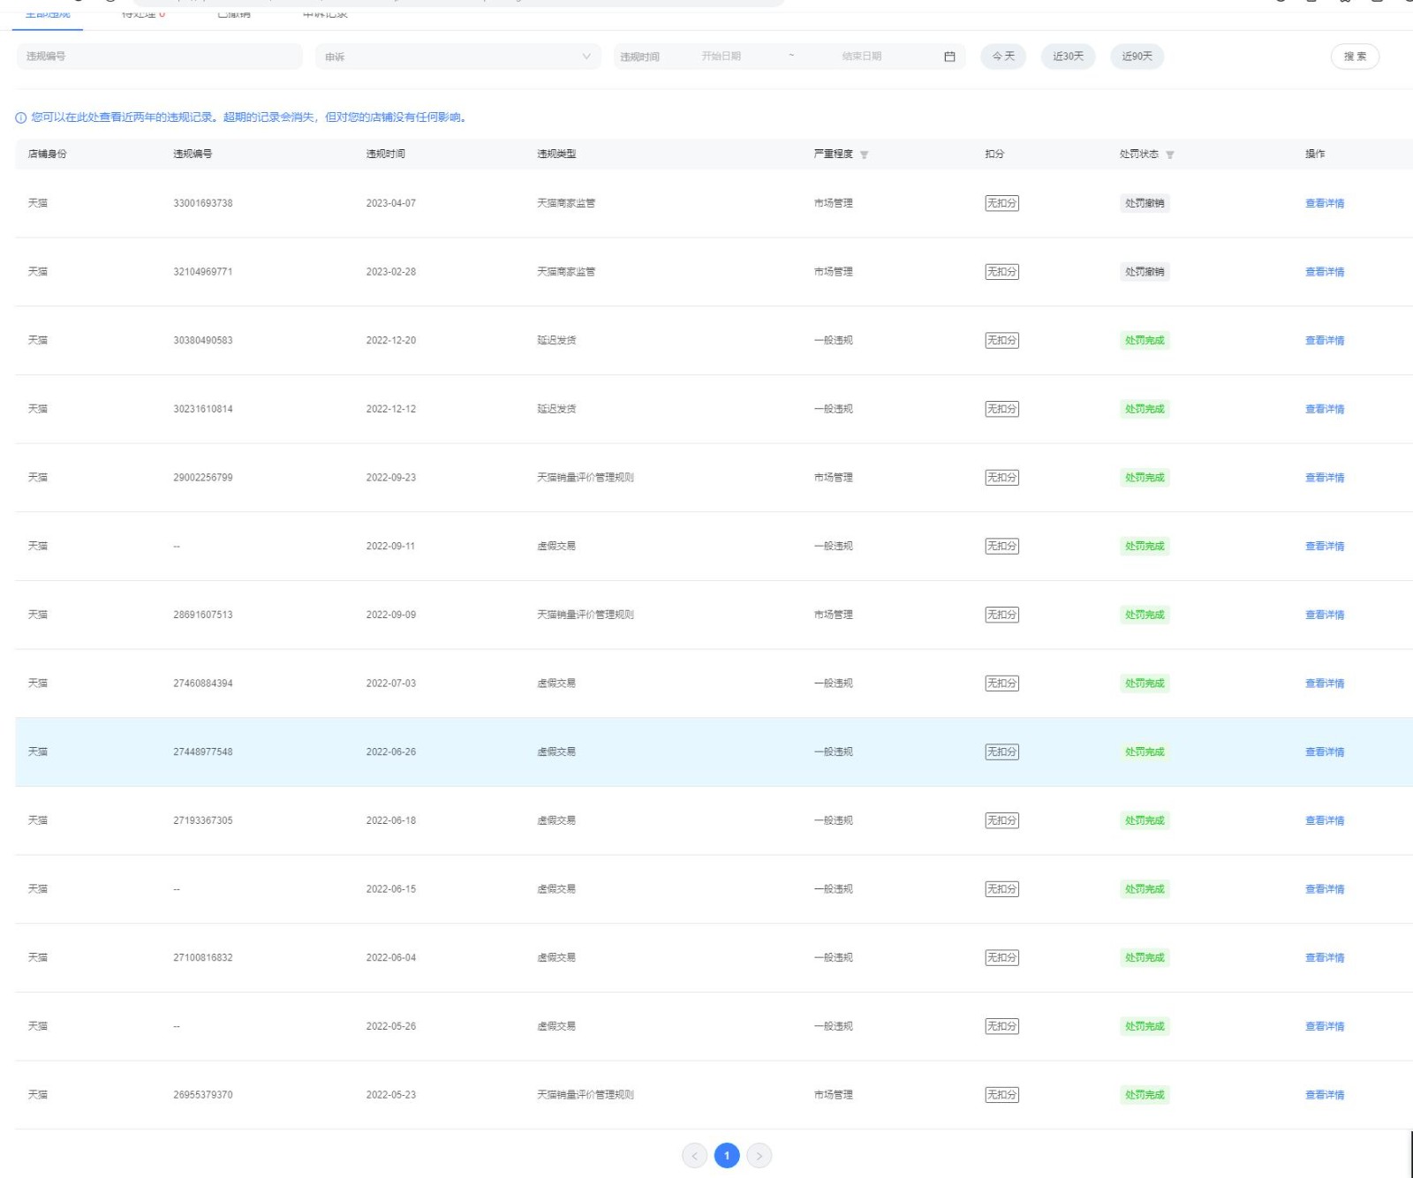Expand the 申诉 dropdown
The image size is (1413, 1178).
tap(457, 57)
